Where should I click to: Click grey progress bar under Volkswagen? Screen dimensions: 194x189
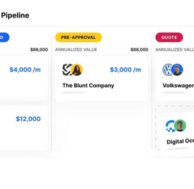(x=173, y=92)
